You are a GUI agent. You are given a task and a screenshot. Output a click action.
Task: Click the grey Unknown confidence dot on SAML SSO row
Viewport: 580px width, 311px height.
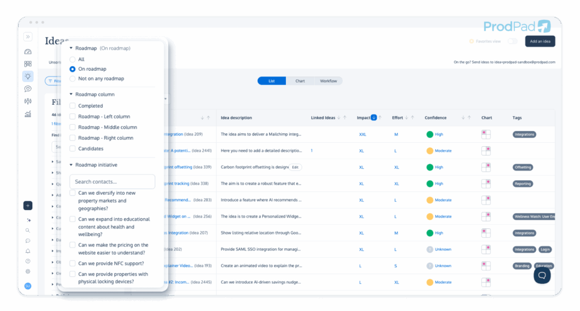[429, 250]
